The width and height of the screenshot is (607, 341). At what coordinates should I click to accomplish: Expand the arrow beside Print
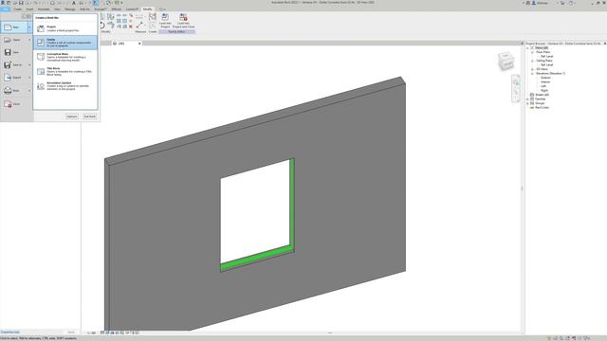coord(29,90)
